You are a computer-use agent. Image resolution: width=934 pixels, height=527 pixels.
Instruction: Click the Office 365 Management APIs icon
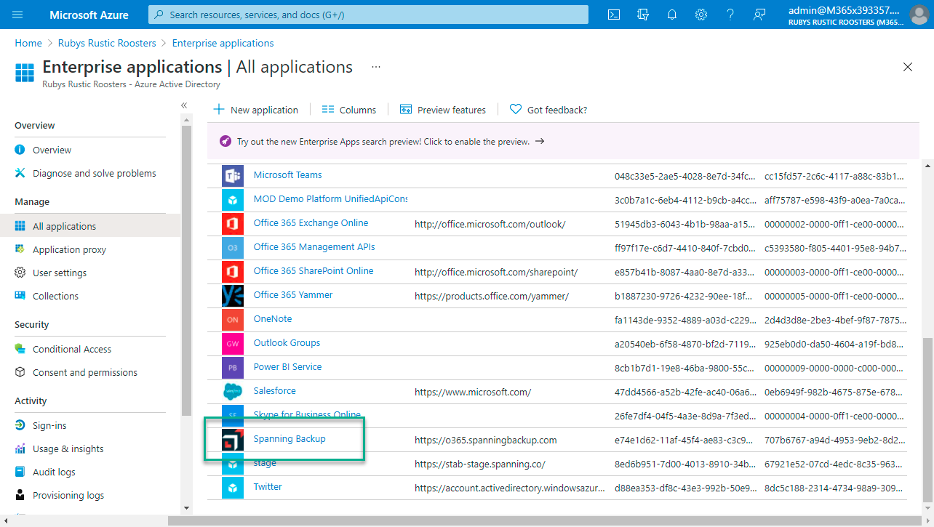(x=232, y=247)
